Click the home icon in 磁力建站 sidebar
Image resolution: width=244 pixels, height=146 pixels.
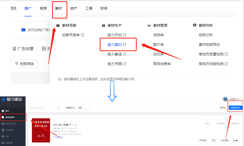pyautogui.click(x=3, y=111)
